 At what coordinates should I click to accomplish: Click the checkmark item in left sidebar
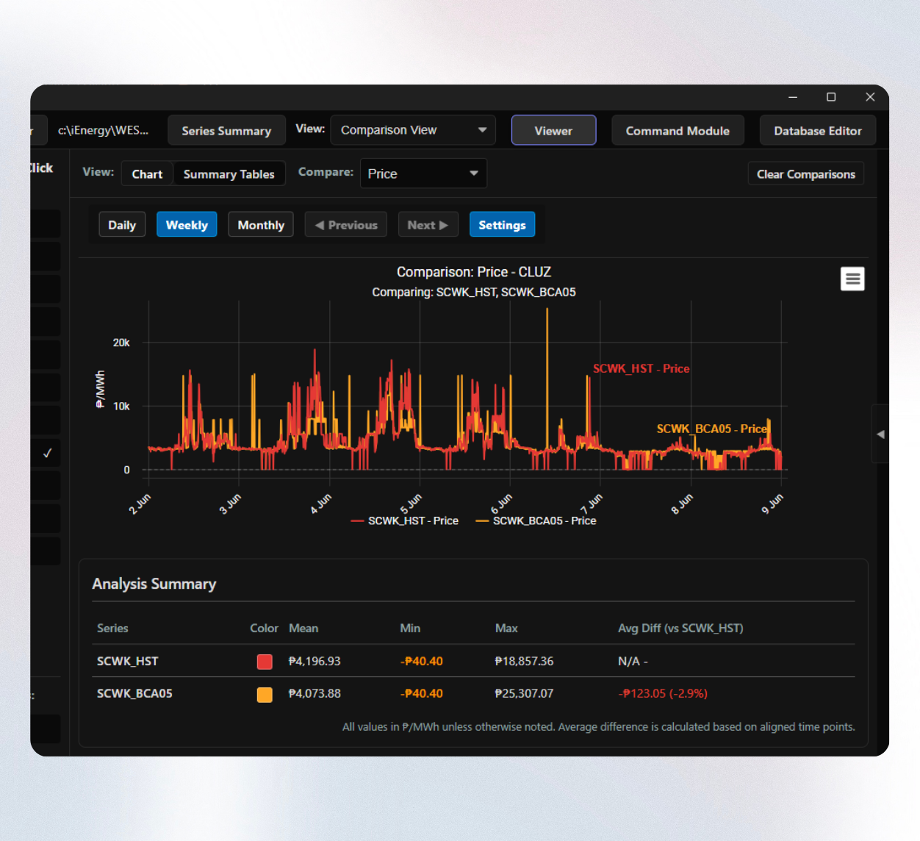click(47, 453)
